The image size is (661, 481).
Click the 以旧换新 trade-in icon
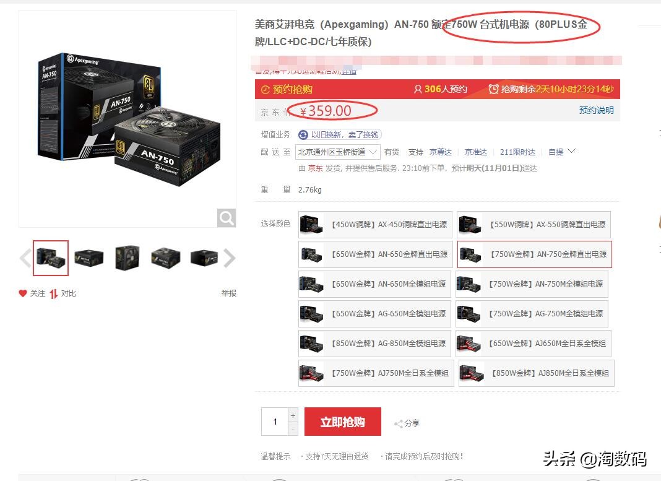click(303, 134)
